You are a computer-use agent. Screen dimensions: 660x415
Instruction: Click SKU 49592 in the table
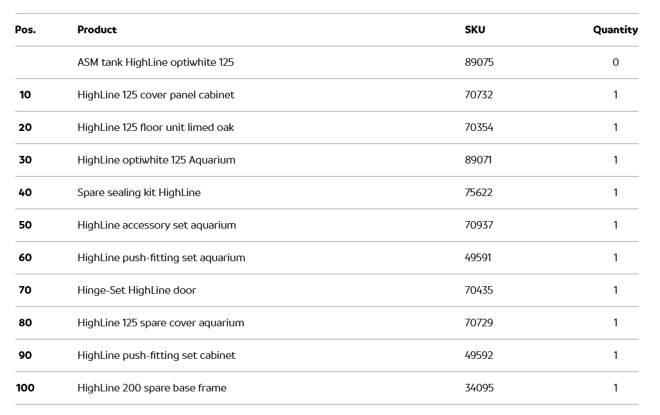click(479, 355)
